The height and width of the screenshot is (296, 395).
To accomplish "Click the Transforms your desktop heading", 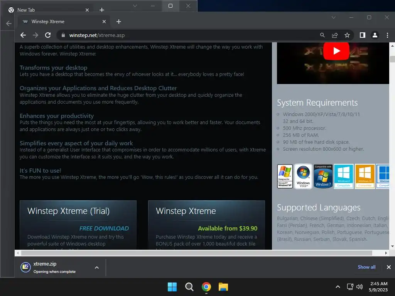I will click(x=53, y=68).
